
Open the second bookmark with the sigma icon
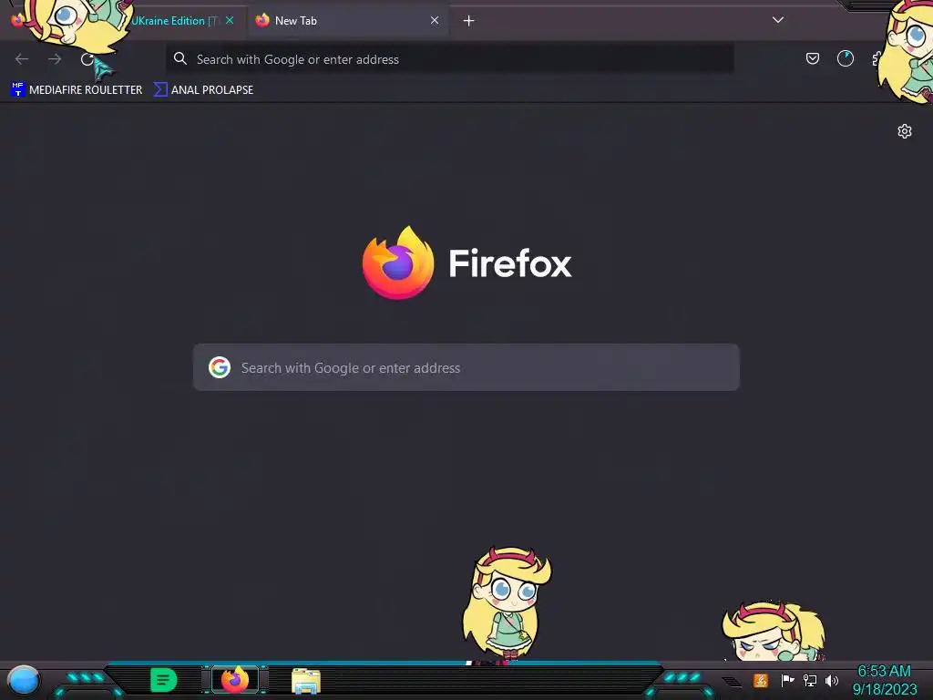203,90
